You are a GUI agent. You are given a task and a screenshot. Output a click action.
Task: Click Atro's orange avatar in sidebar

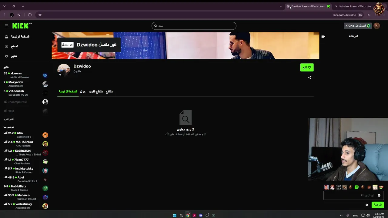tap(45, 135)
